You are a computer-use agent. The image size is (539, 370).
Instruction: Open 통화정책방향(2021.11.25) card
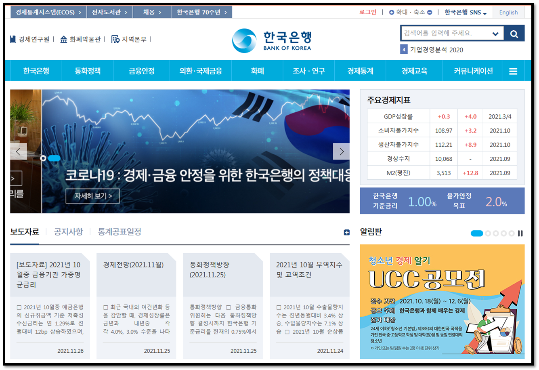[223, 306]
